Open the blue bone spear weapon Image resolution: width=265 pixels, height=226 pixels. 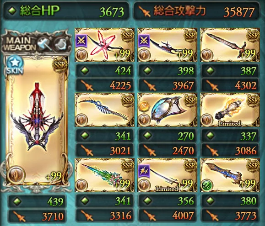pos(105,110)
